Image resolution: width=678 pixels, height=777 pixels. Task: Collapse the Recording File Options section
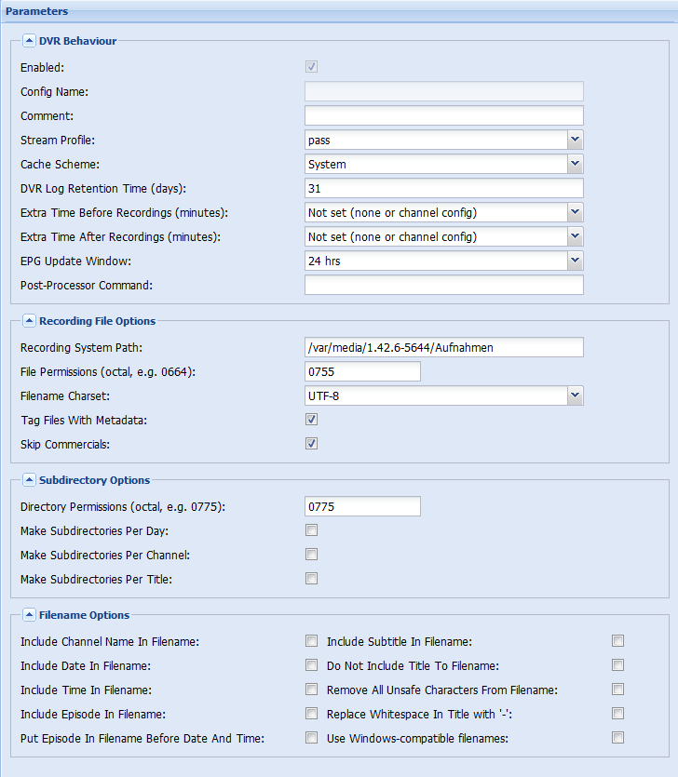29,321
